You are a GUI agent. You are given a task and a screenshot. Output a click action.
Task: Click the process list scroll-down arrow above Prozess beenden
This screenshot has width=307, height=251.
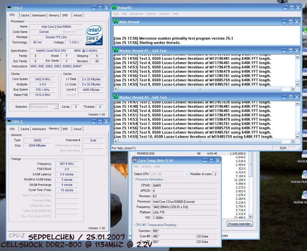tap(250, 216)
